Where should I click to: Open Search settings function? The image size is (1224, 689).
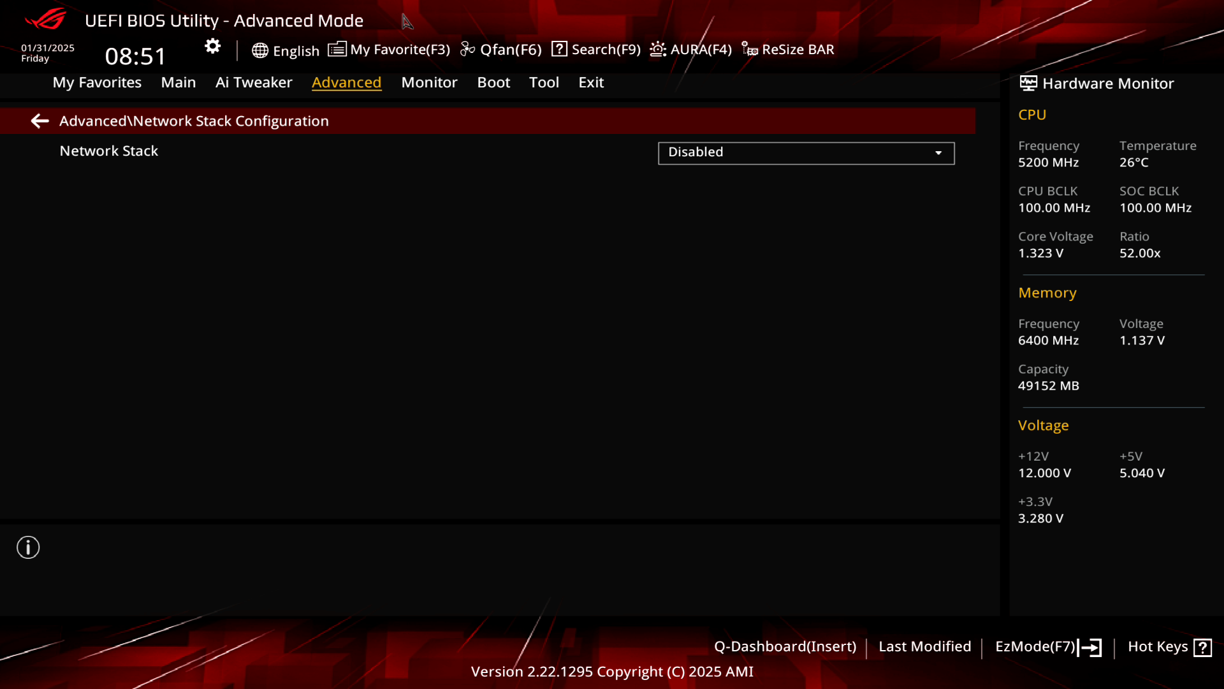click(x=596, y=48)
